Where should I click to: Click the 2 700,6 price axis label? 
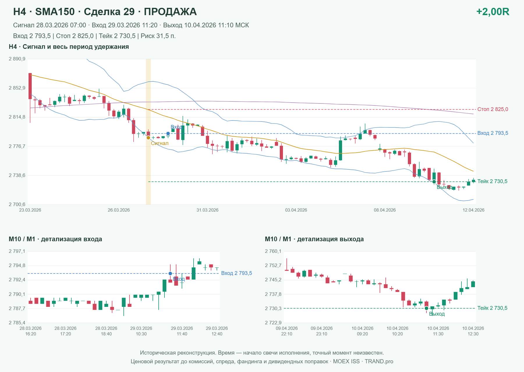tap(17, 204)
